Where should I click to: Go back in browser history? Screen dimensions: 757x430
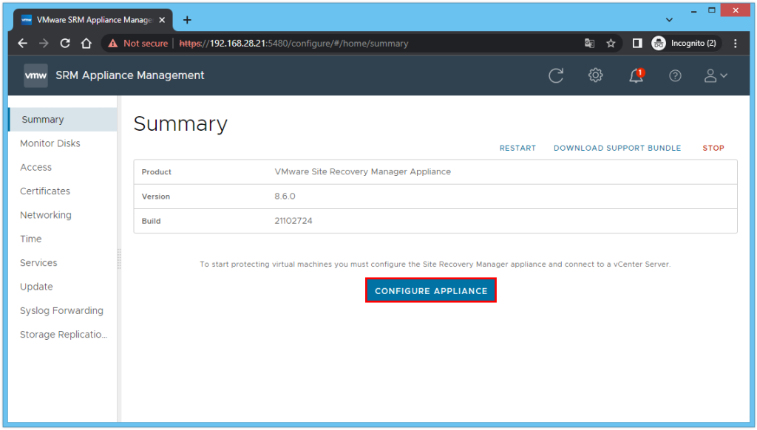pyautogui.click(x=23, y=44)
